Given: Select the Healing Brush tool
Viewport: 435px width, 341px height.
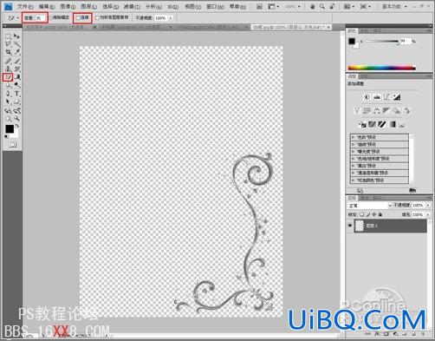Looking at the screenshot, I should [8, 61].
